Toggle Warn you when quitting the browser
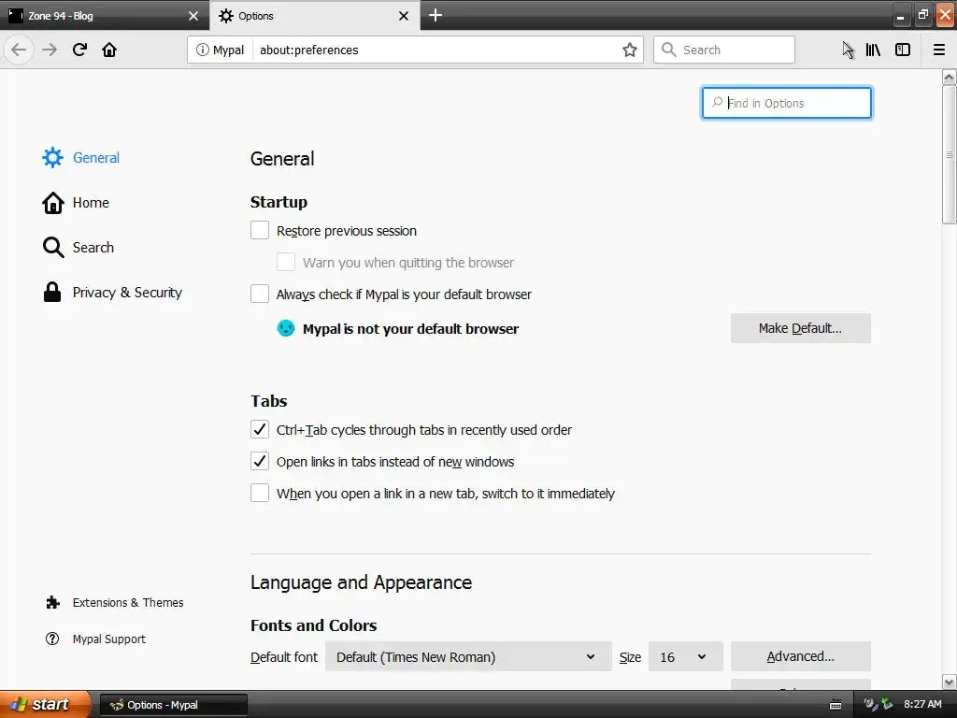This screenshot has width=957, height=718. click(x=286, y=262)
